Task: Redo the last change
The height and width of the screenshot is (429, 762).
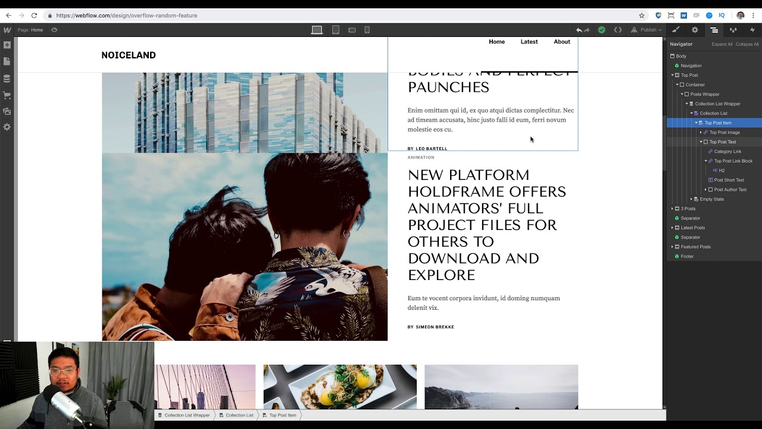Action: (x=587, y=30)
